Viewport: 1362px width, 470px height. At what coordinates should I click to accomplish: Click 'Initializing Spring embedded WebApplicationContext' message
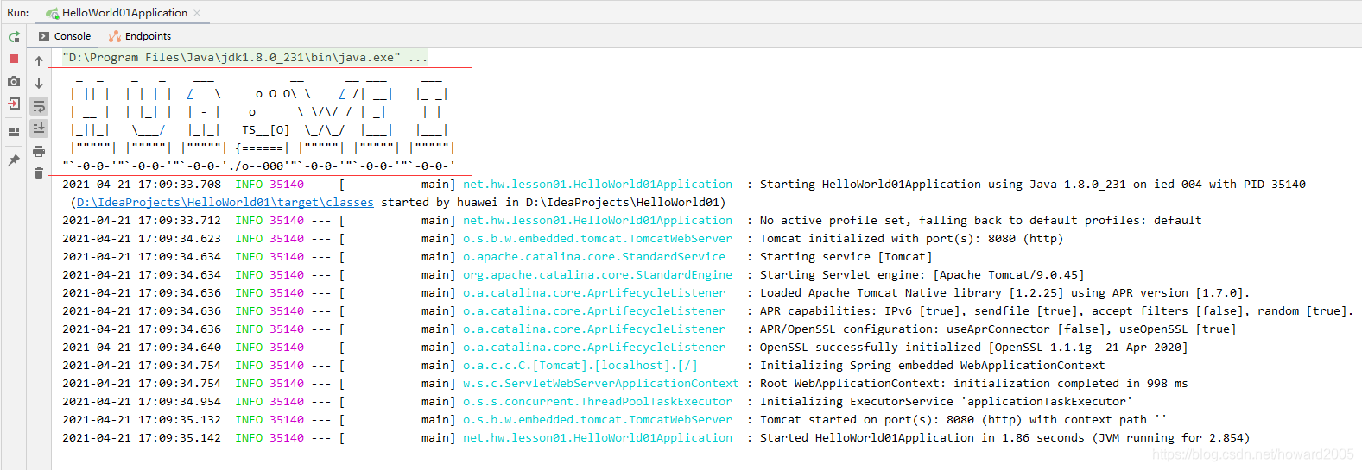pos(933,366)
